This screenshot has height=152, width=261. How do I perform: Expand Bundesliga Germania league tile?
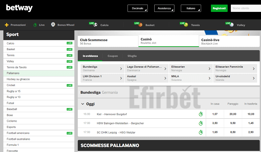coord(102,69)
